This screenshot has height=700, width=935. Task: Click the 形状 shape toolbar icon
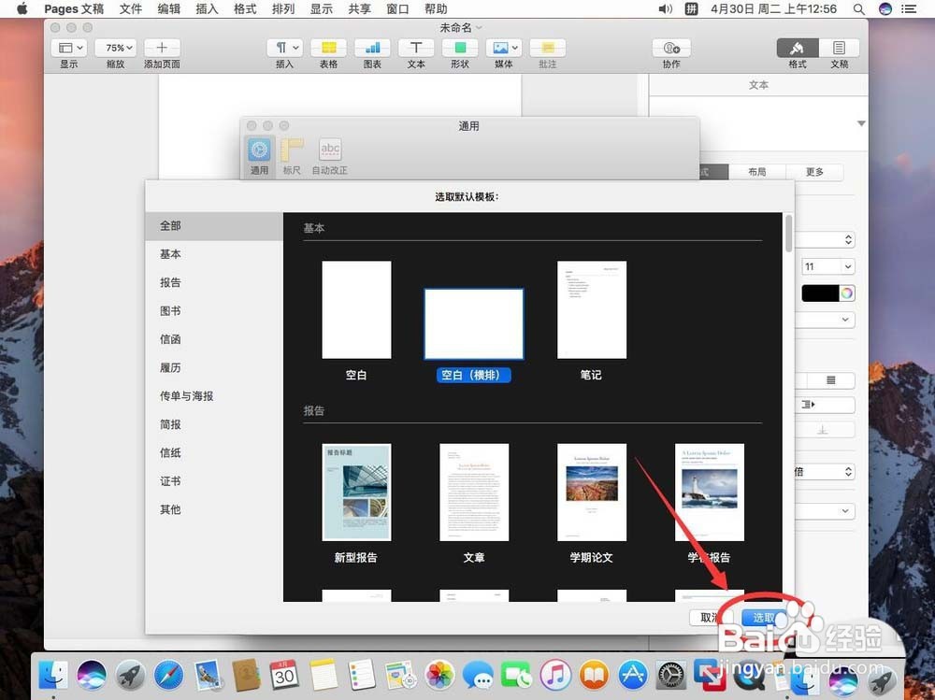coord(460,48)
